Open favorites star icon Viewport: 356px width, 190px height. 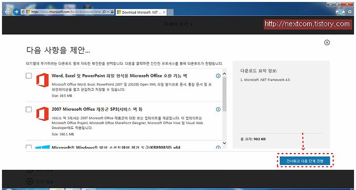pyautogui.click(x=343, y=12)
